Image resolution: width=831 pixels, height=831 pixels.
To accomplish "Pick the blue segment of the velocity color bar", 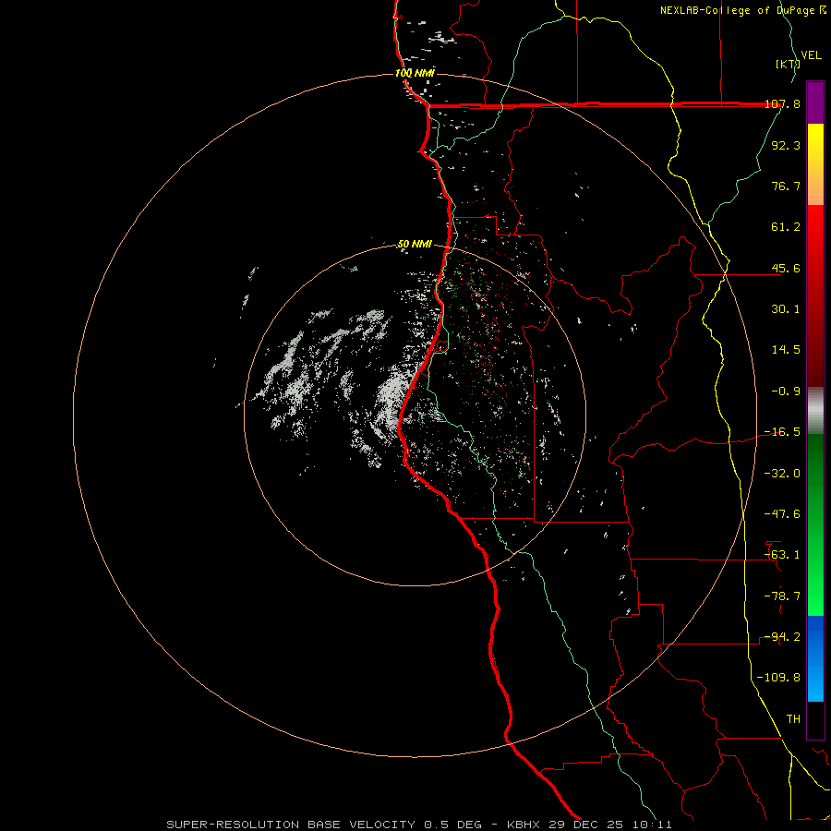I will (815, 658).
